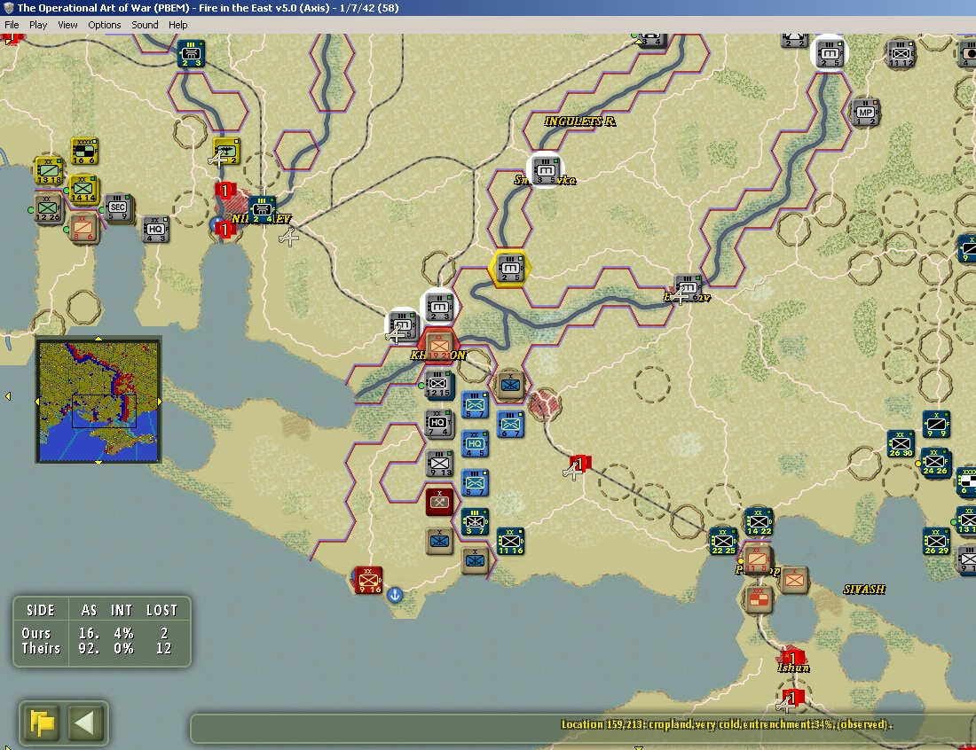Click the 'LOST' column header
Image resolution: width=976 pixels, height=750 pixels.
coord(161,610)
